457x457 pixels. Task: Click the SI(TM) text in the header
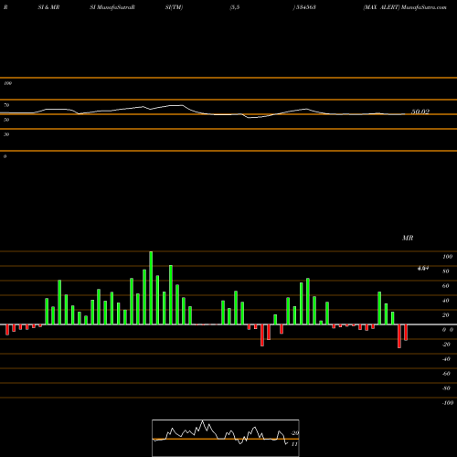coord(174,7)
